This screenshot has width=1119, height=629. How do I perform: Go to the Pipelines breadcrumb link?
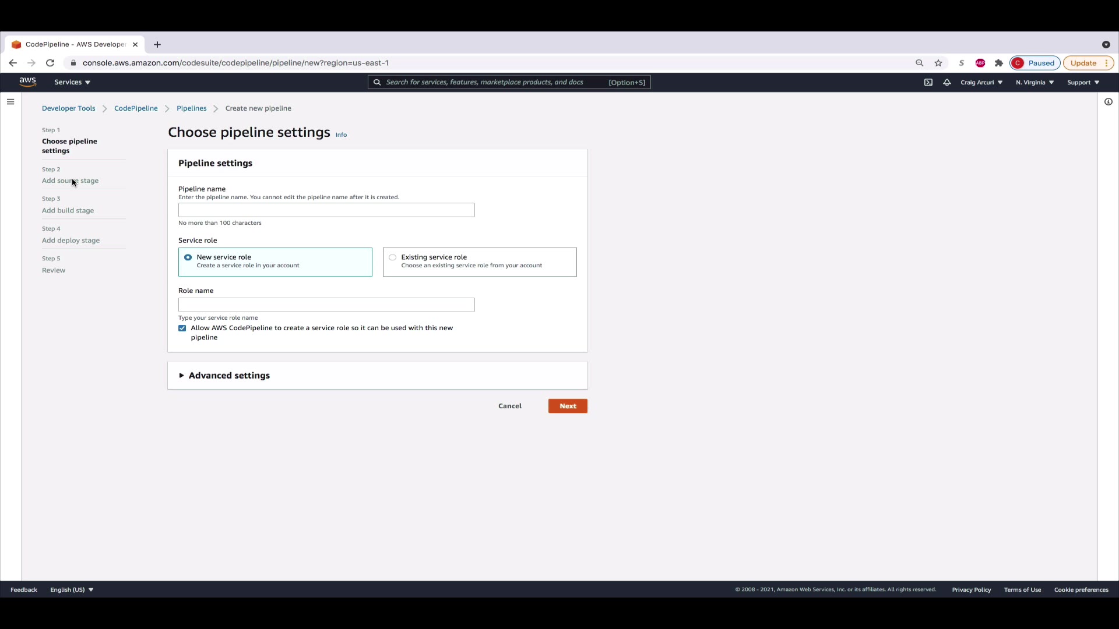coord(191,108)
